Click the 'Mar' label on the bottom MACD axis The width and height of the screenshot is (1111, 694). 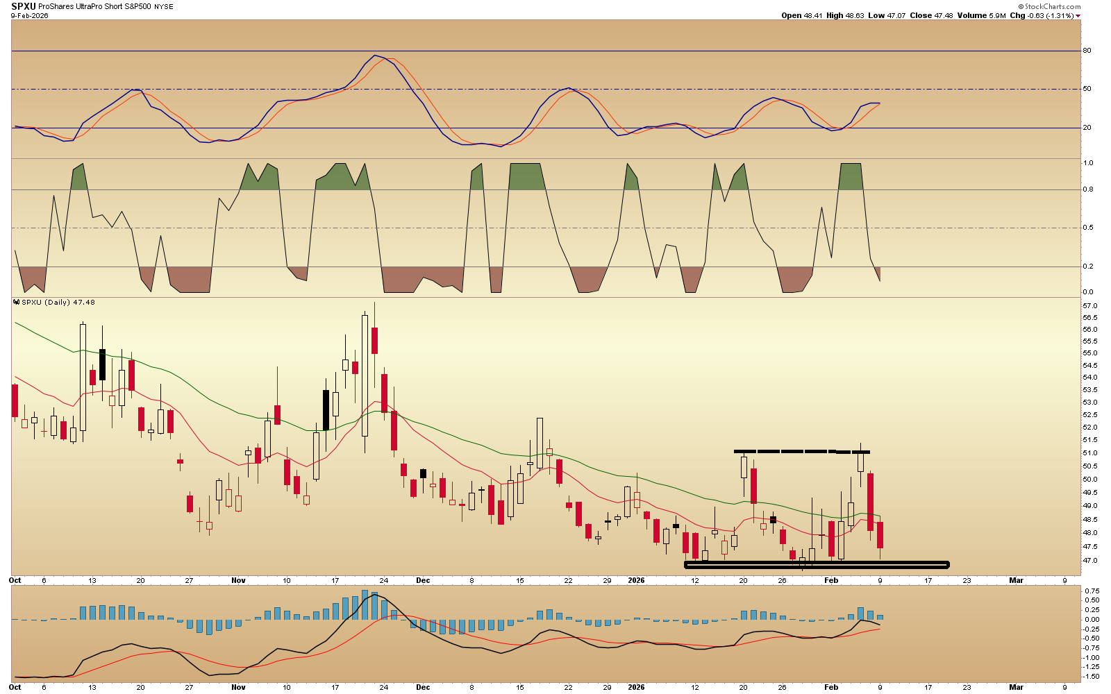click(1016, 687)
